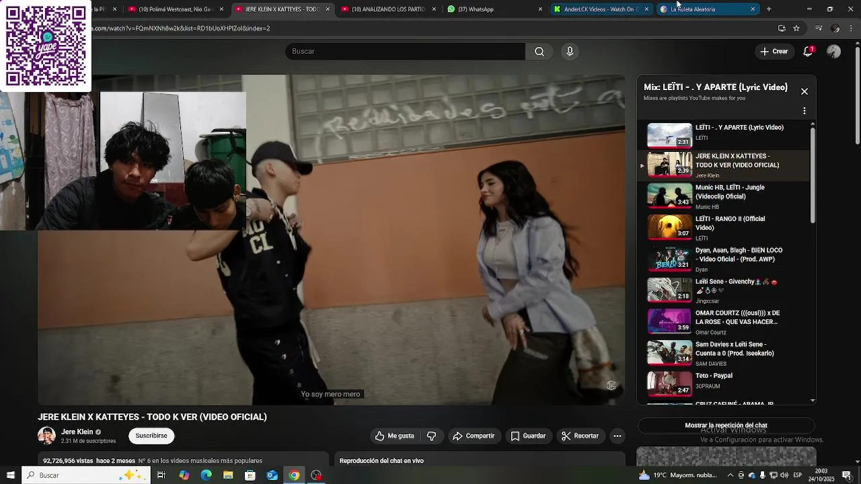The height and width of the screenshot is (484, 861).
Task: Close the Polimá Westcoast tab
Action: (221, 9)
